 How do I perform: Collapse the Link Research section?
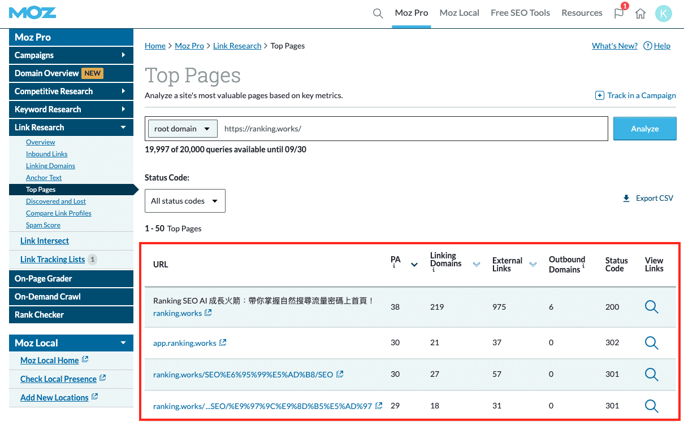(71, 128)
